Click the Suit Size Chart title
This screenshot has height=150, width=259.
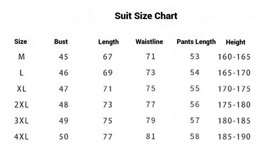click(x=146, y=16)
